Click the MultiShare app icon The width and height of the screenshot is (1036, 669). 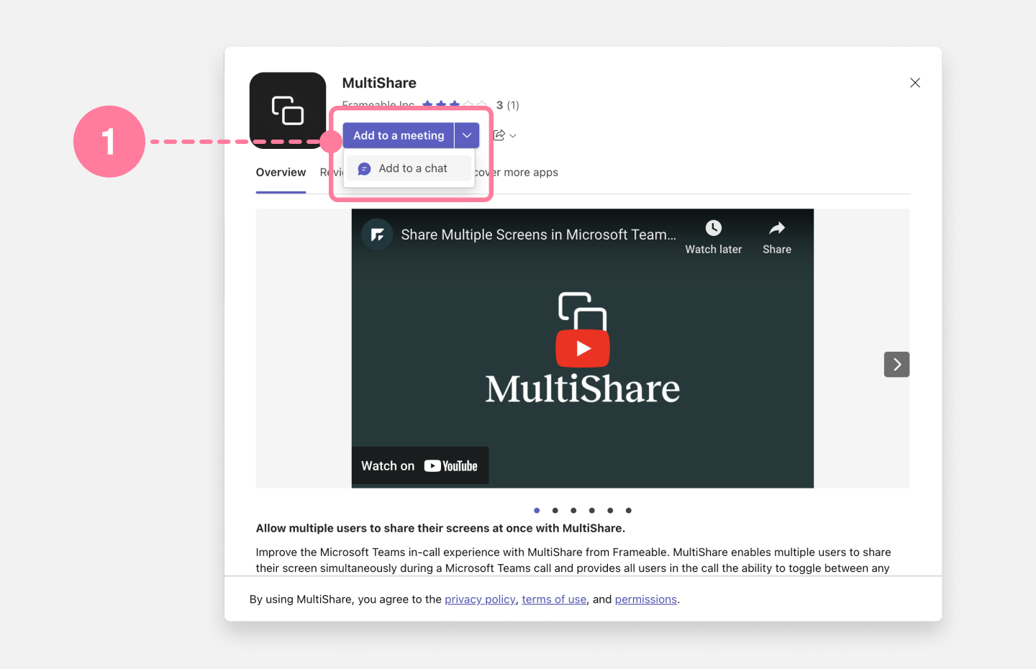click(x=288, y=110)
